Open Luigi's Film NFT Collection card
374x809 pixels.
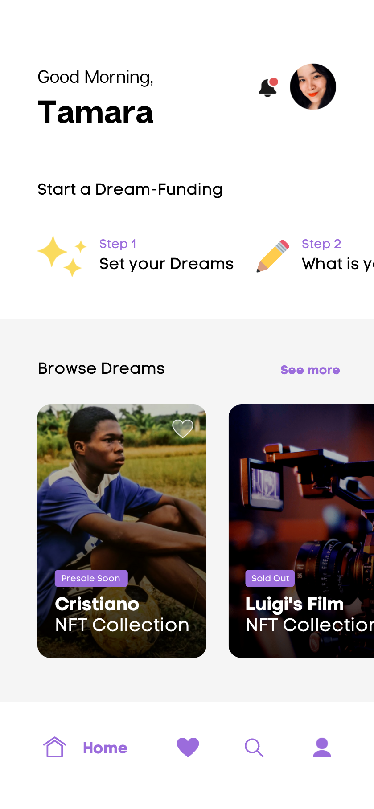[x=301, y=531]
